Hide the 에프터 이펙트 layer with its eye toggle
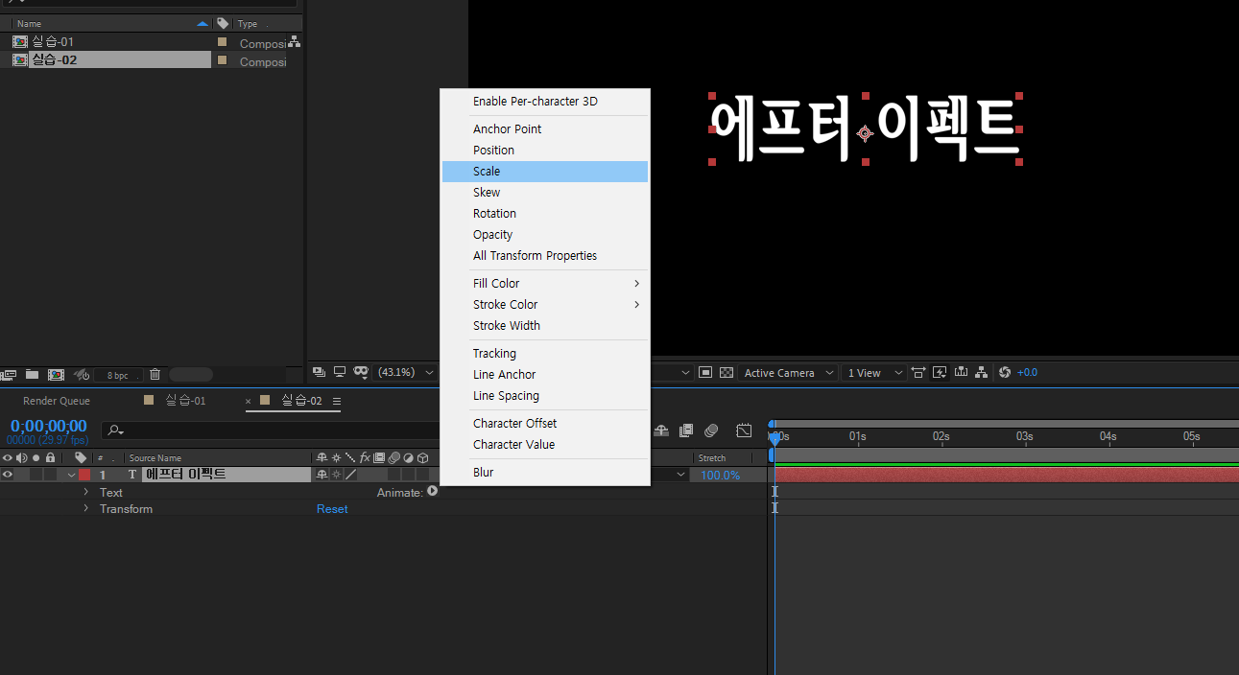 tap(8, 475)
